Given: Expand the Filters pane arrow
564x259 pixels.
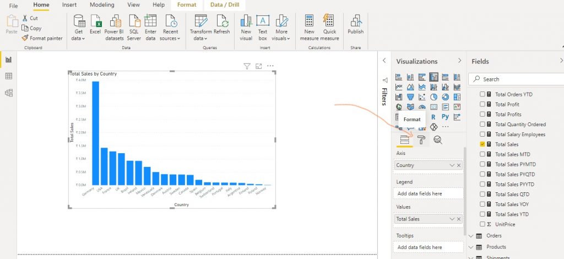Looking at the screenshot, I should 384,61.
